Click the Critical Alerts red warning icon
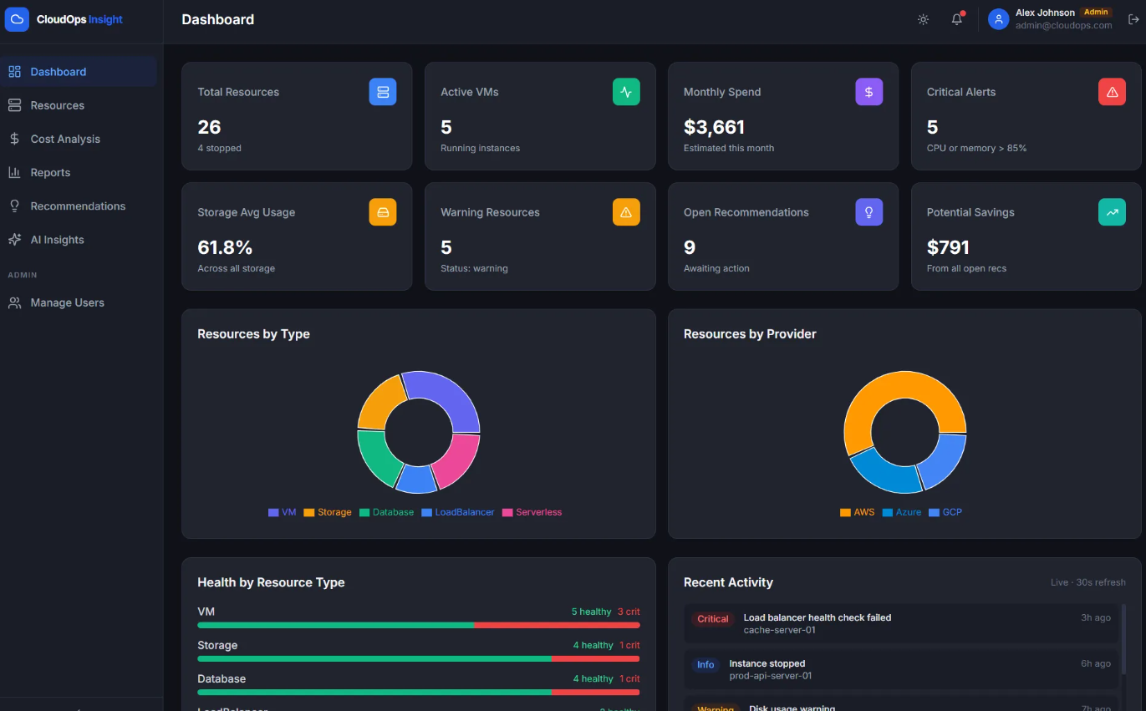The image size is (1146, 711). [x=1112, y=92]
